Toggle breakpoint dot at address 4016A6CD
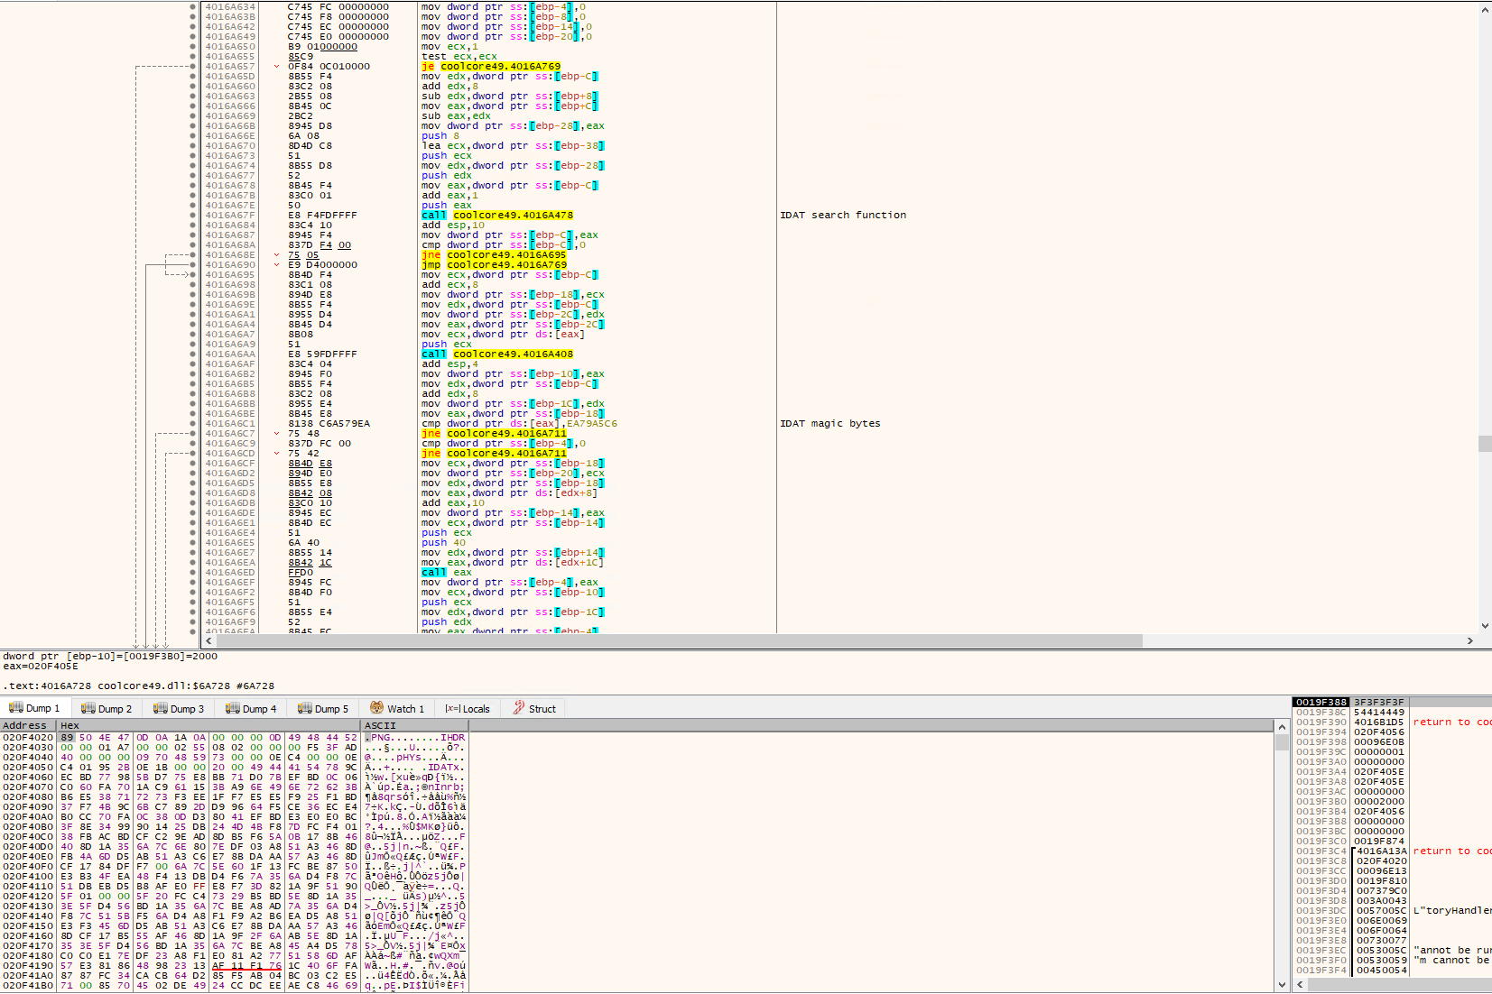1492x994 pixels. (192, 453)
